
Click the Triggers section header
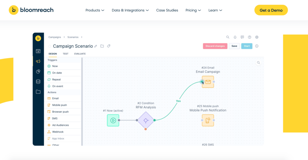pos(52,60)
